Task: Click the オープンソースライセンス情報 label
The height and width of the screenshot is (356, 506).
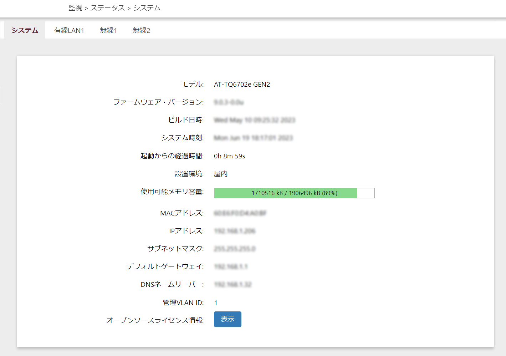Action: pyautogui.click(x=155, y=320)
